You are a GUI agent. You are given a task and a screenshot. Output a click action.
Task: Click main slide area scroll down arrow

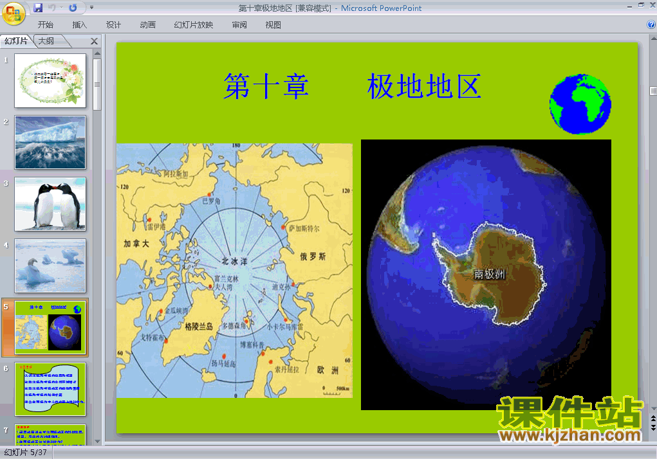653,408
